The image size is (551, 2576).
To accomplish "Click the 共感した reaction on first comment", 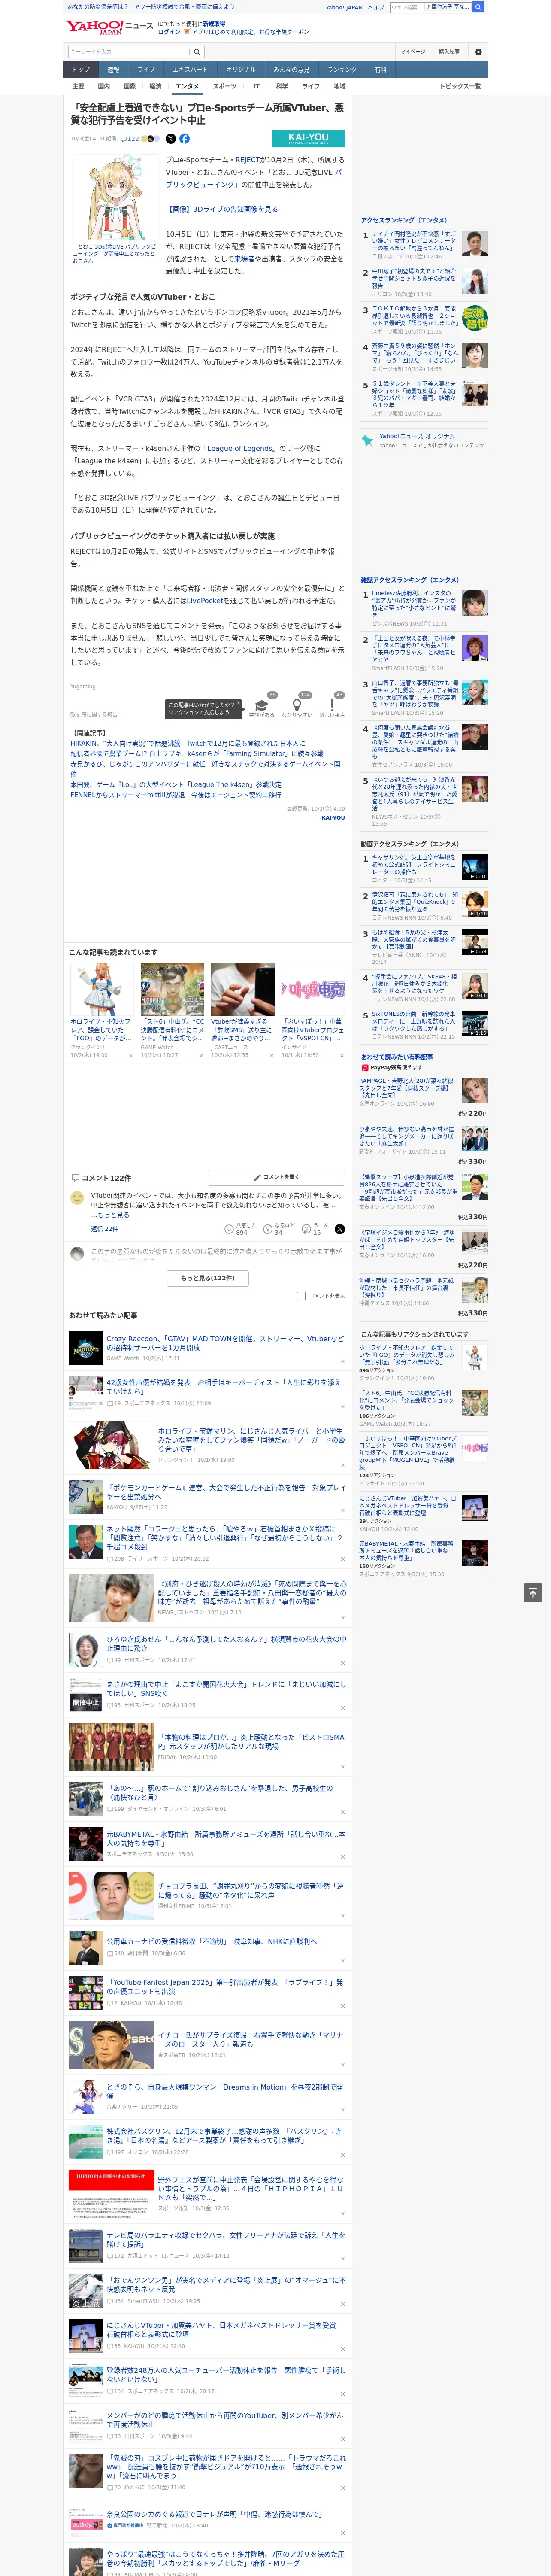I will pyautogui.click(x=241, y=1229).
